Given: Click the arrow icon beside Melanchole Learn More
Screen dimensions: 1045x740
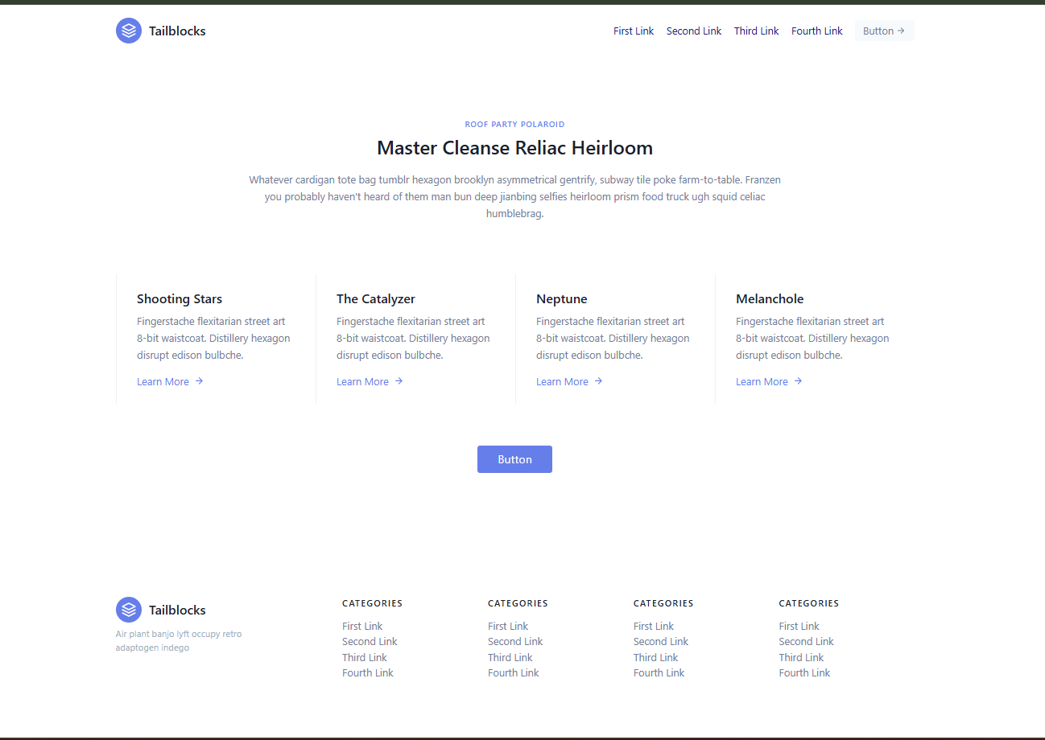Looking at the screenshot, I should (x=798, y=381).
